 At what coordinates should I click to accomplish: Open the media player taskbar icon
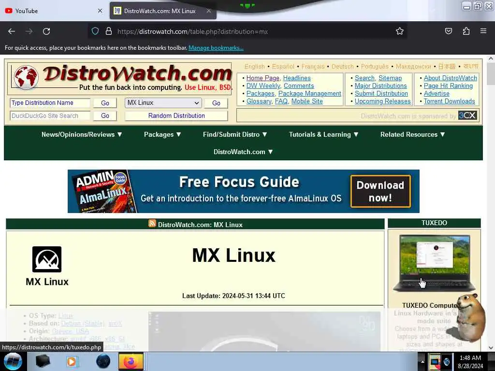[x=72, y=361]
